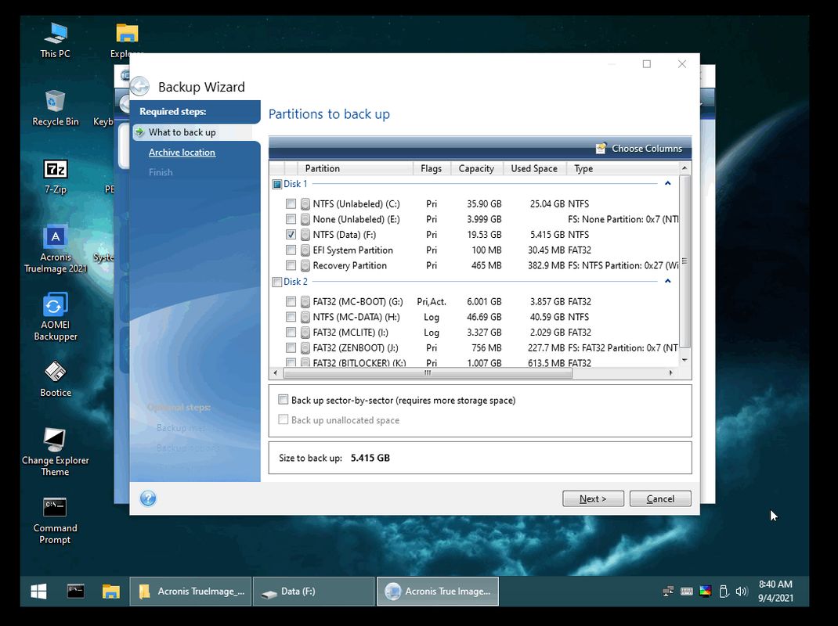This screenshot has height=626, width=838.
Task: Click the Choose Columns text link
Action: pyautogui.click(x=647, y=149)
